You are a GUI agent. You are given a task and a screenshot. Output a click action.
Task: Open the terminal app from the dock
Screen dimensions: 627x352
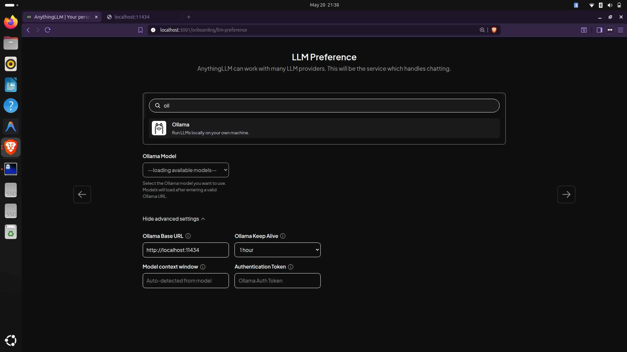click(11, 169)
